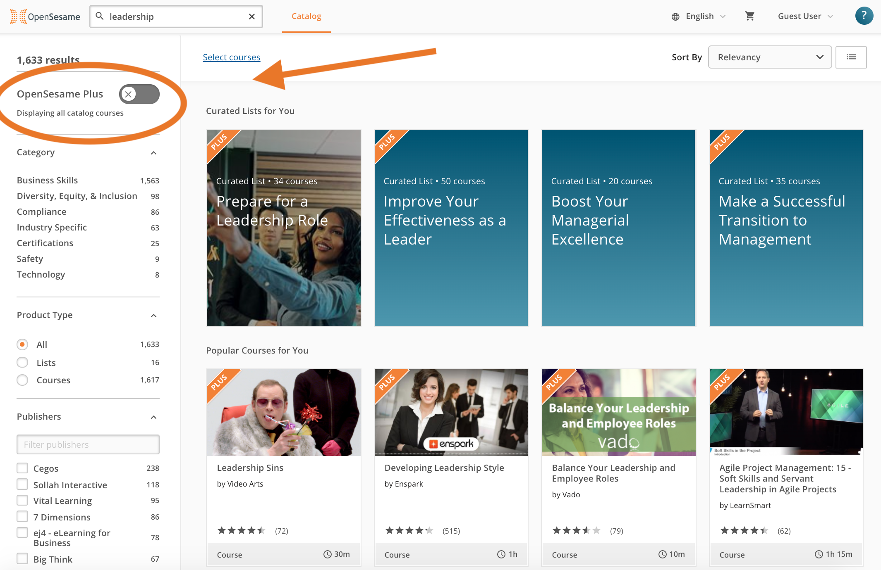This screenshot has height=570, width=881.
Task: Collapse the Category section
Action: click(153, 153)
